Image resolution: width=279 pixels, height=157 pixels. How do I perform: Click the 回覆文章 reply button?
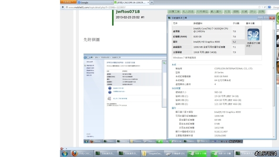[174, 12]
